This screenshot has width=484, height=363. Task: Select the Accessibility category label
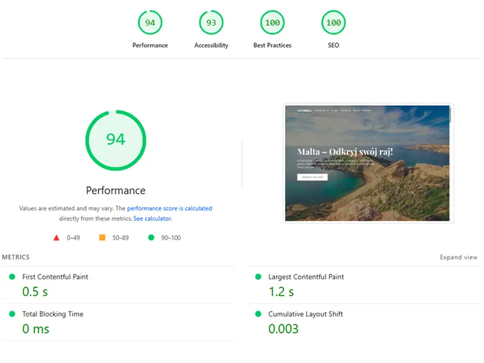click(x=211, y=45)
